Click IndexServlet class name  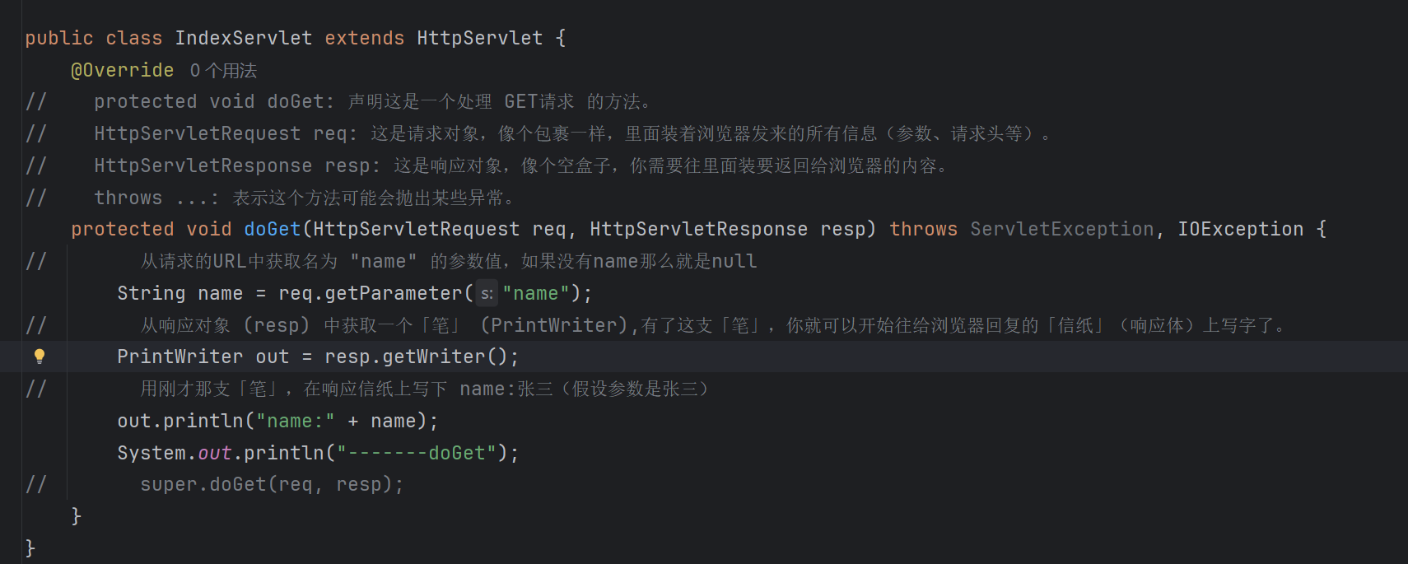point(243,39)
